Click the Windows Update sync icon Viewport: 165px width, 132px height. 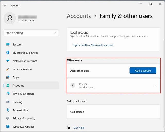point(8,126)
